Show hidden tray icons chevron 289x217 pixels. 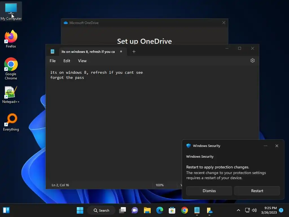pyautogui.click(x=238, y=210)
